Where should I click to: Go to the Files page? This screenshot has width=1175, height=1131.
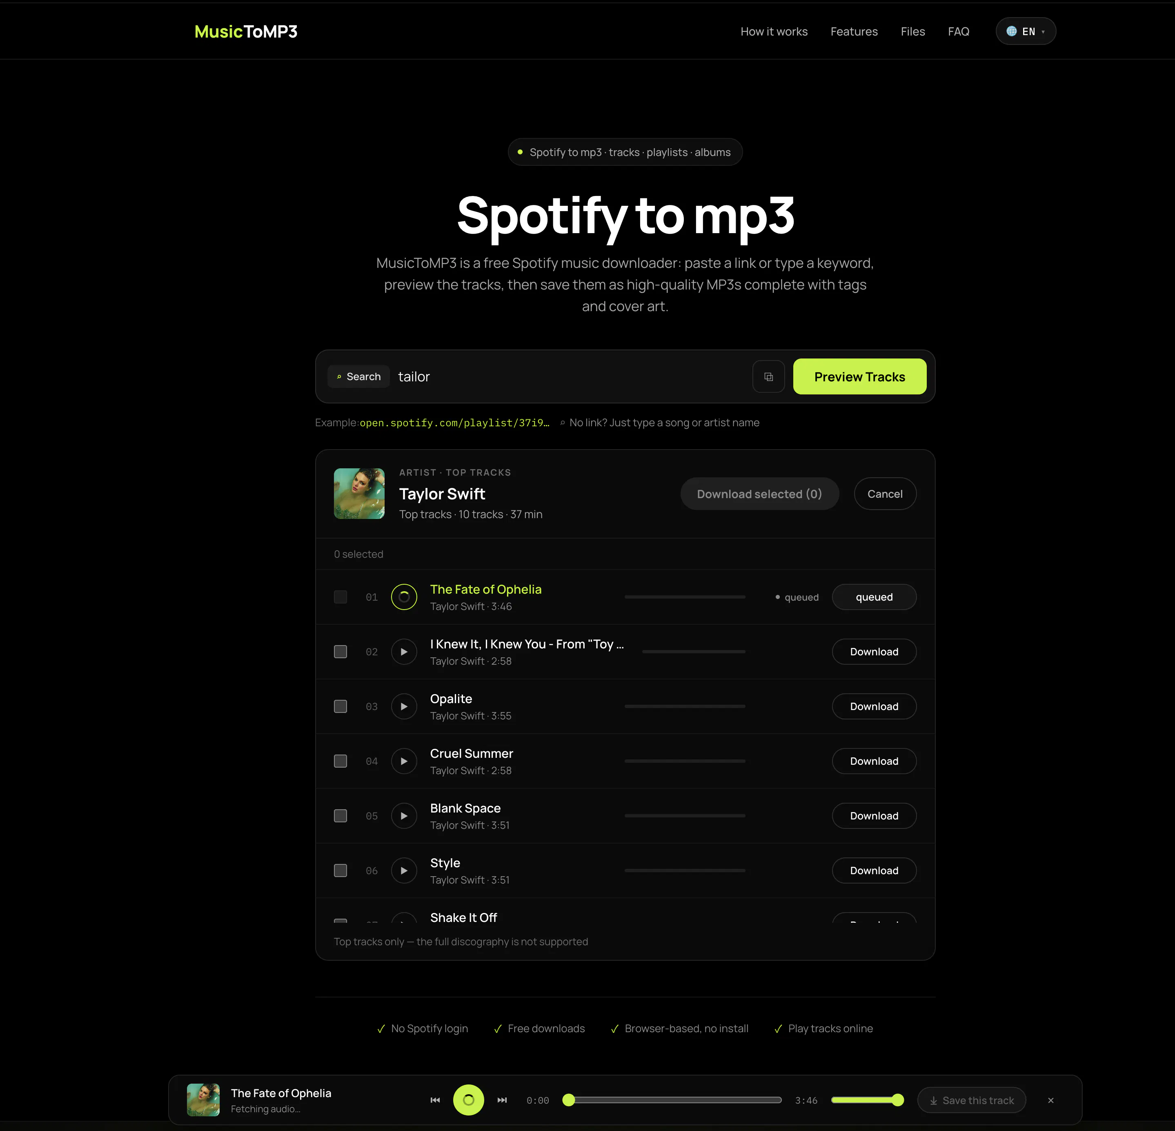coord(912,31)
